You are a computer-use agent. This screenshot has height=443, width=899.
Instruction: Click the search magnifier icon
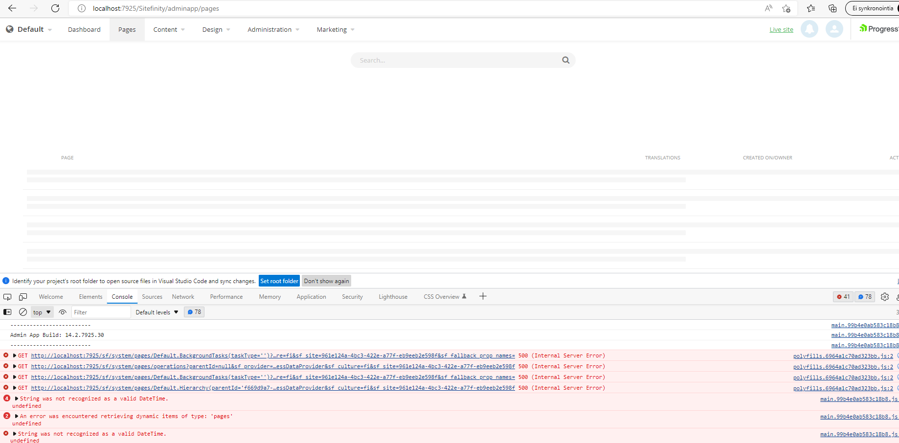565,60
